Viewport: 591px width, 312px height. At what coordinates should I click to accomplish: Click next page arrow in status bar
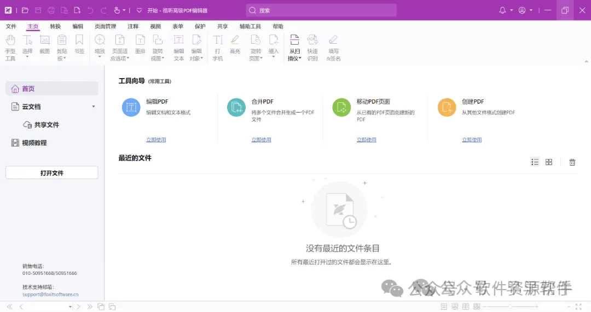coord(78,307)
